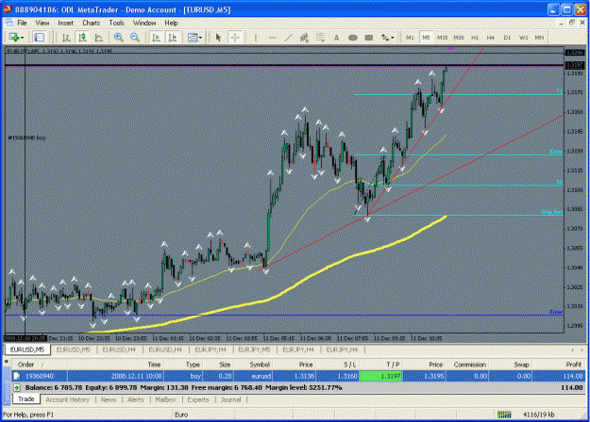Switch to the EURJPY,M5 chart tab

[254, 349]
